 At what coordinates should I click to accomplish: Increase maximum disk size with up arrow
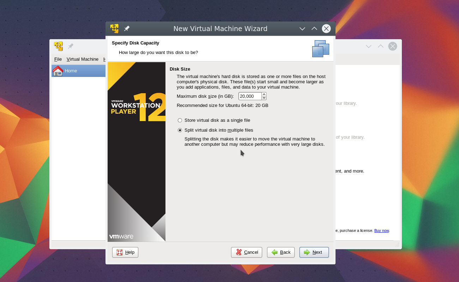click(264, 94)
